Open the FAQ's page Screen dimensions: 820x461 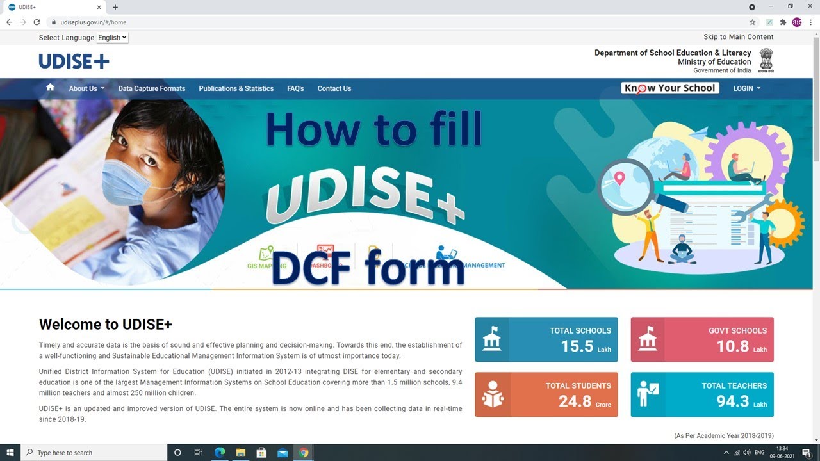295,88
